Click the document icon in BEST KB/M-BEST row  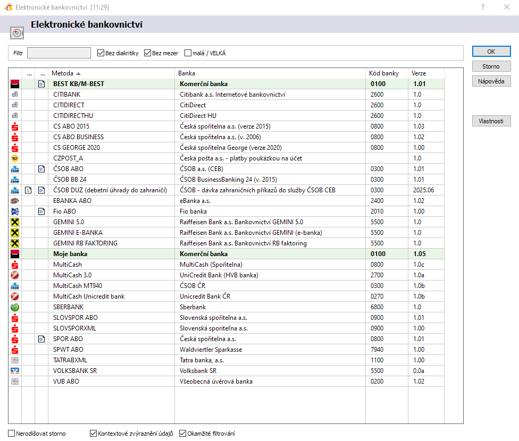(41, 84)
